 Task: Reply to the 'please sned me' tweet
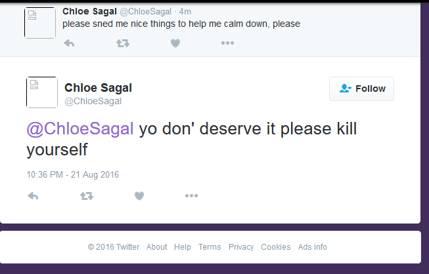pyautogui.click(x=69, y=43)
